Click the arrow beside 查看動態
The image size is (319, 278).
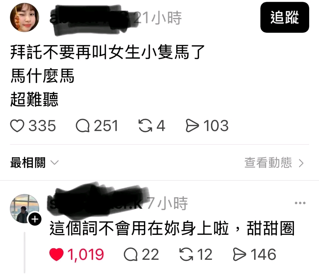coord(301,163)
